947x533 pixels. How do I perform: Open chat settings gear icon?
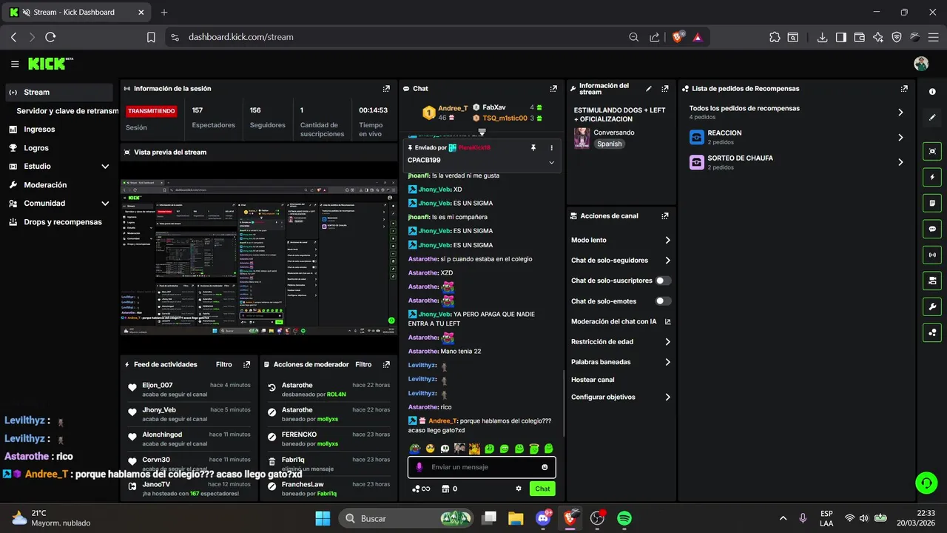click(519, 489)
